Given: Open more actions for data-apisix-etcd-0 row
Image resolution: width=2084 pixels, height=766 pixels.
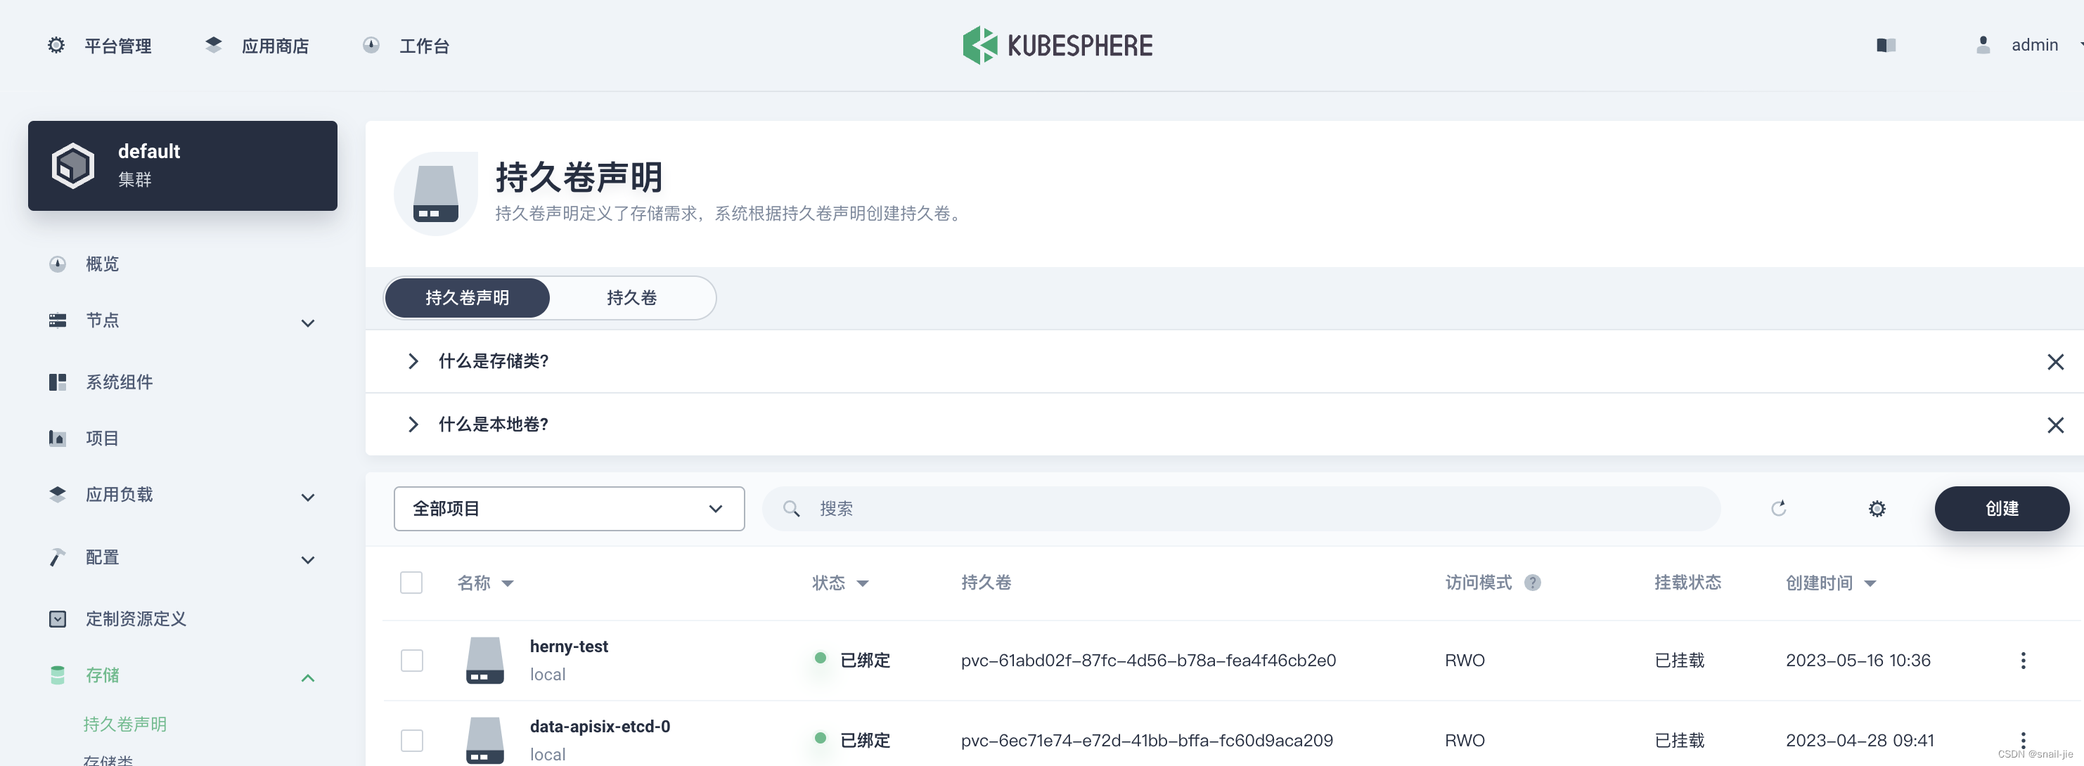Looking at the screenshot, I should (x=2024, y=741).
